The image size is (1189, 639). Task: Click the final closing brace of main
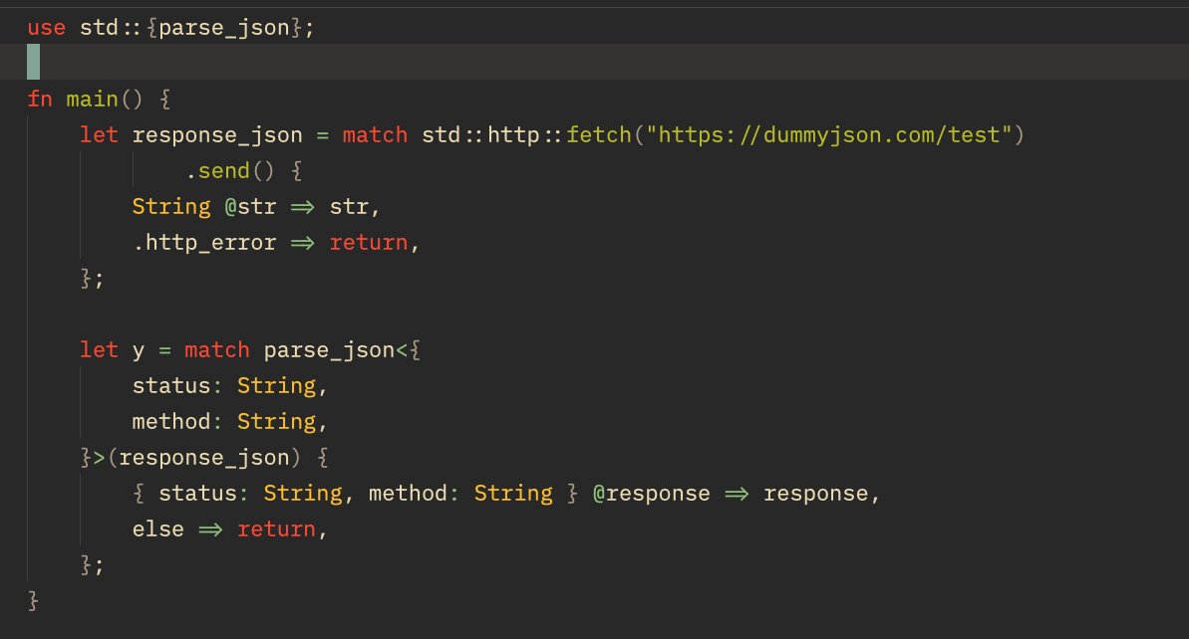coord(34,601)
